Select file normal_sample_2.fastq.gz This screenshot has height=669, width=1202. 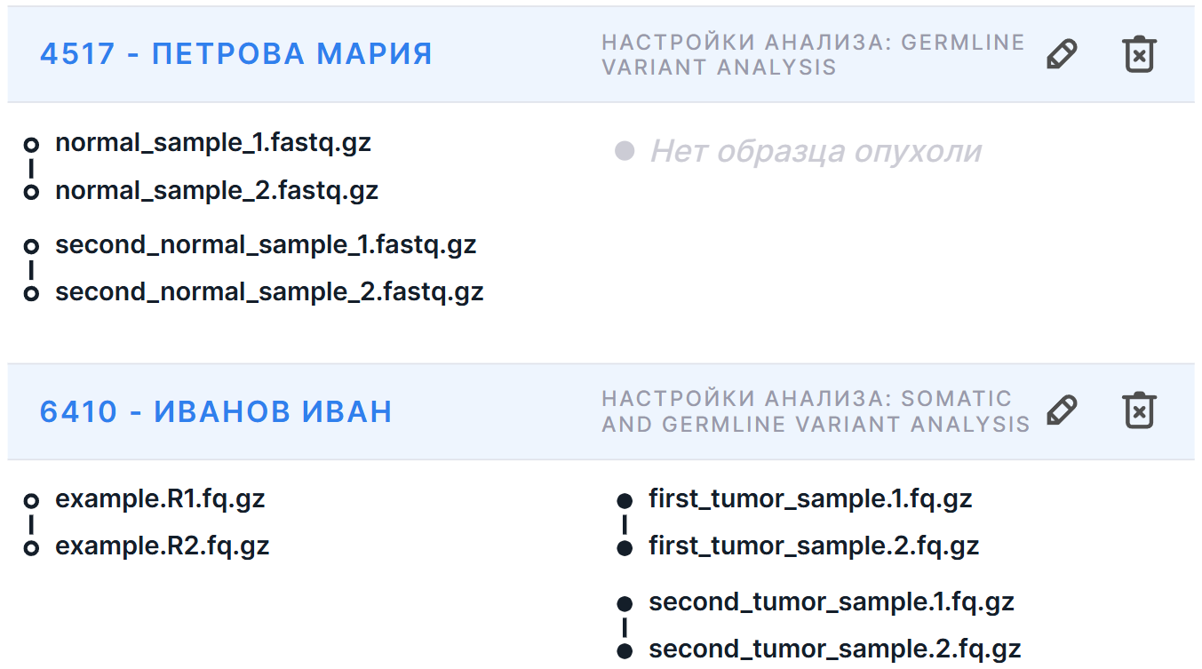[217, 190]
